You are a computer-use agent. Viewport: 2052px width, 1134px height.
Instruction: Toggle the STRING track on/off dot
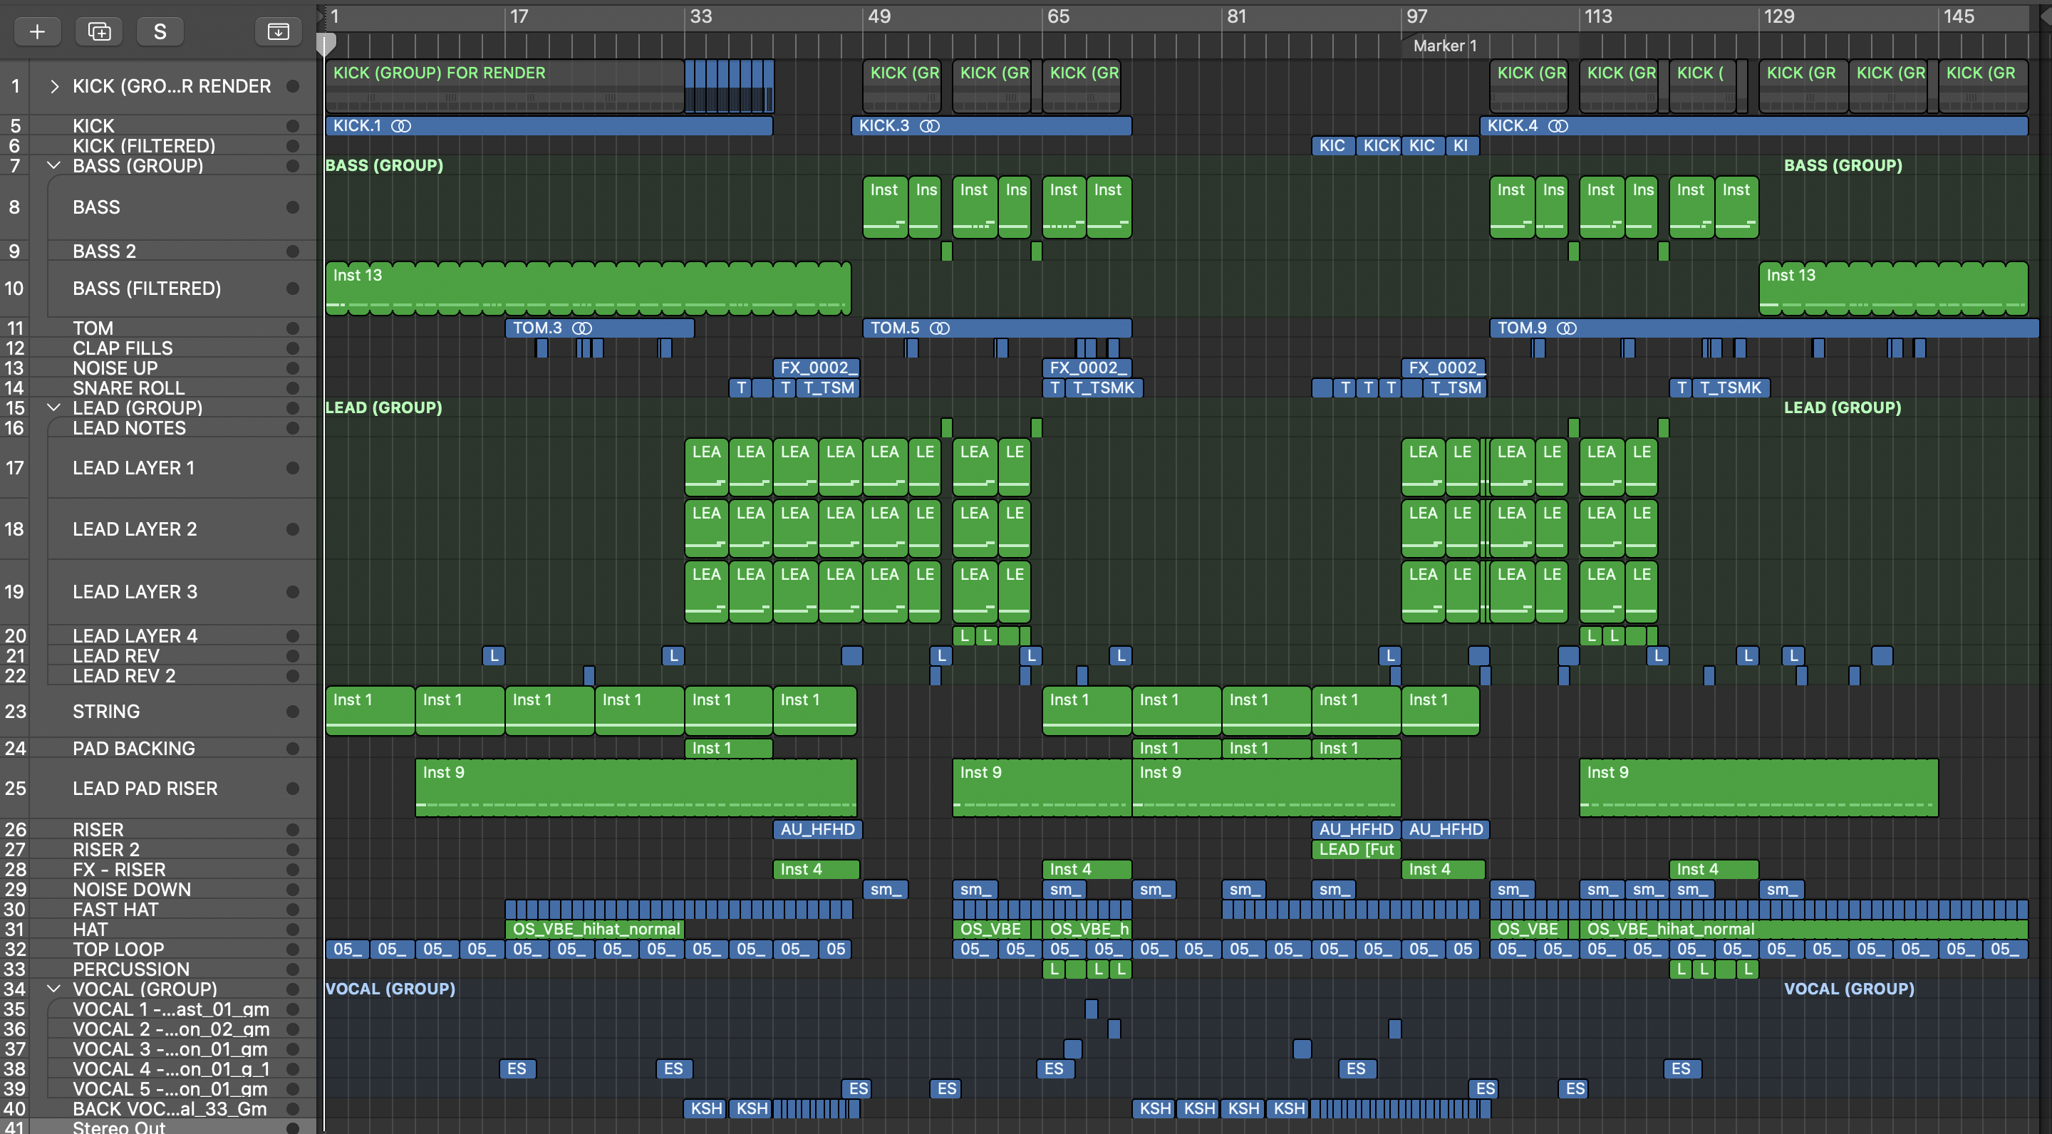(x=292, y=711)
